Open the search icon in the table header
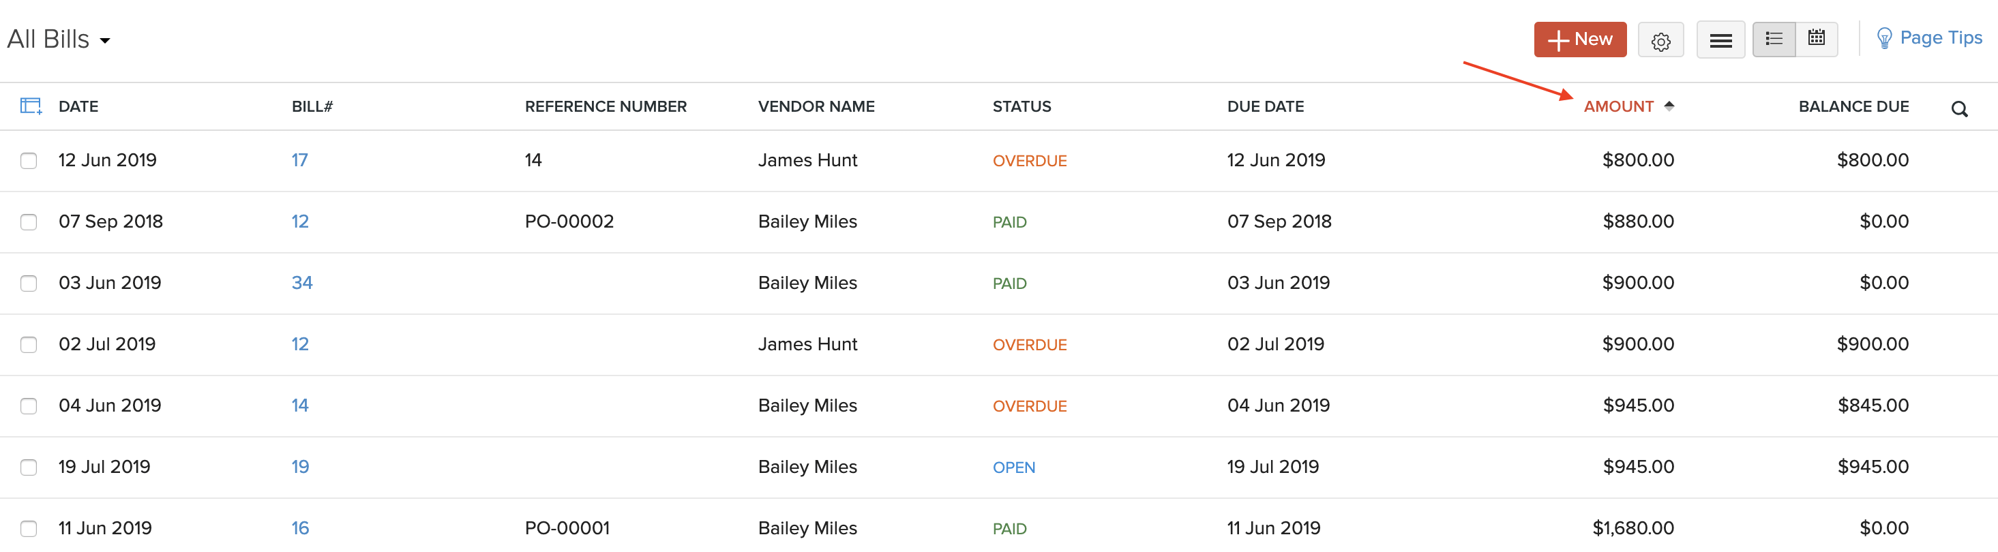Screen dimensions: 1998x552 click(1960, 108)
